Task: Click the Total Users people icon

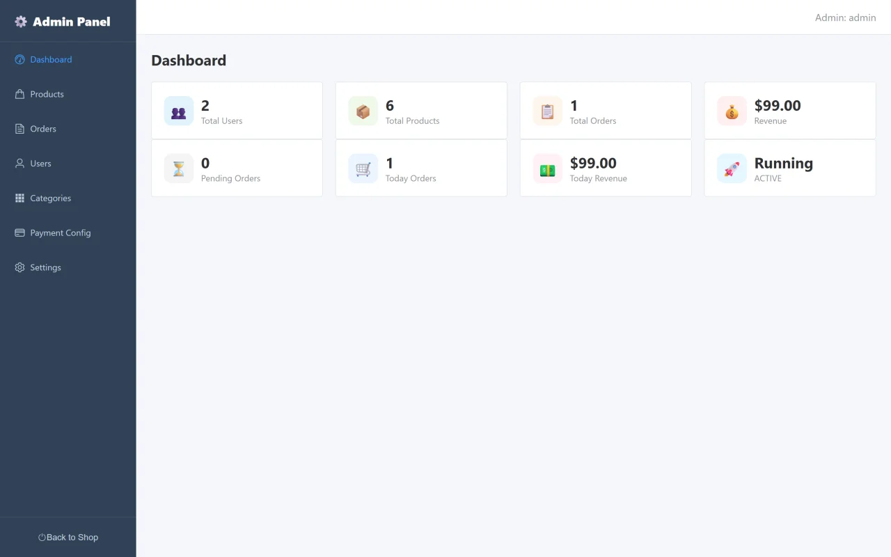Action: (179, 111)
